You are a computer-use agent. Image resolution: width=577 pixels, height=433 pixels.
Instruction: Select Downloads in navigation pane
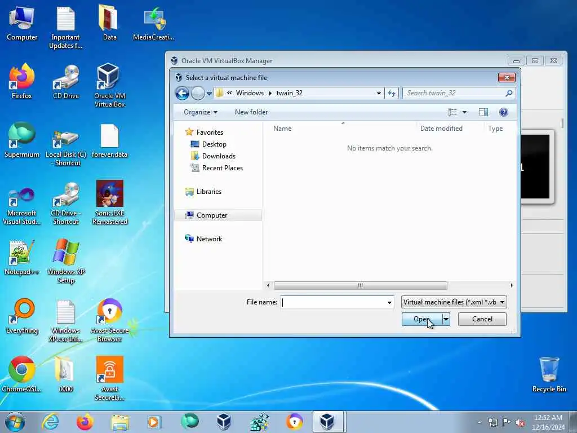pyautogui.click(x=219, y=156)
